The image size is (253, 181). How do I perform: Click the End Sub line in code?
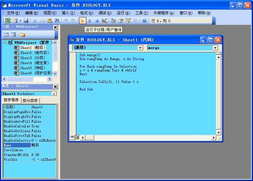coord(86,89)
